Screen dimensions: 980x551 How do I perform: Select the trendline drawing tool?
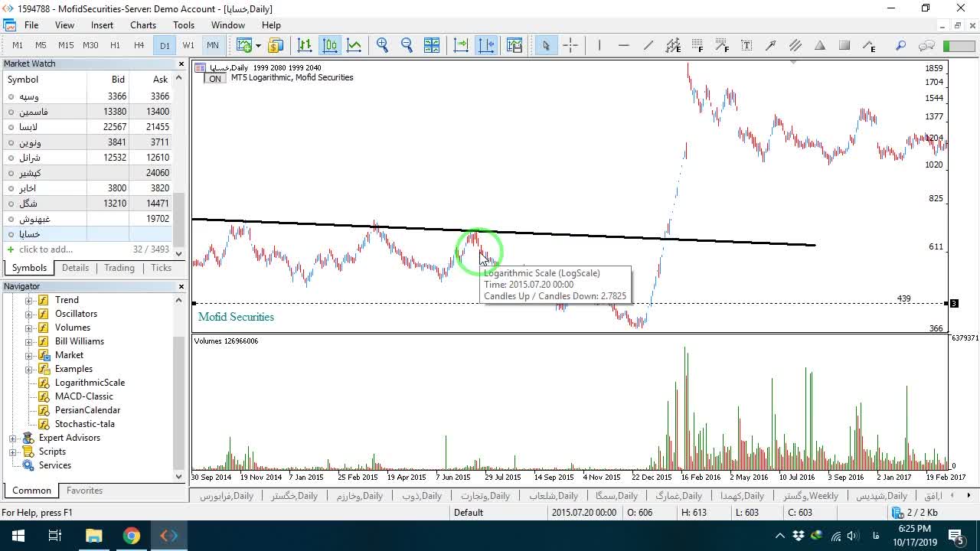[x=648, y=45]
